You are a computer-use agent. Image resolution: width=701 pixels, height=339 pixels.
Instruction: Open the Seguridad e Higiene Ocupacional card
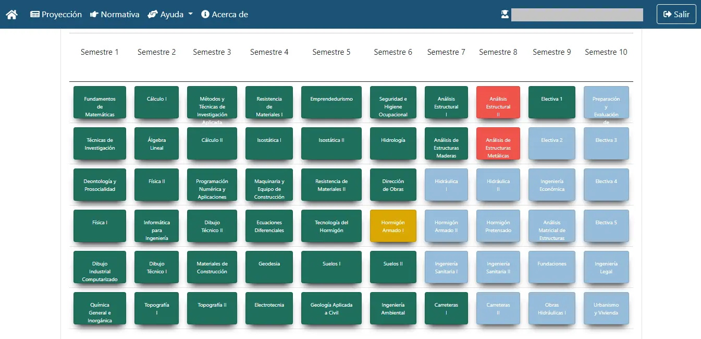click(393, 102)
